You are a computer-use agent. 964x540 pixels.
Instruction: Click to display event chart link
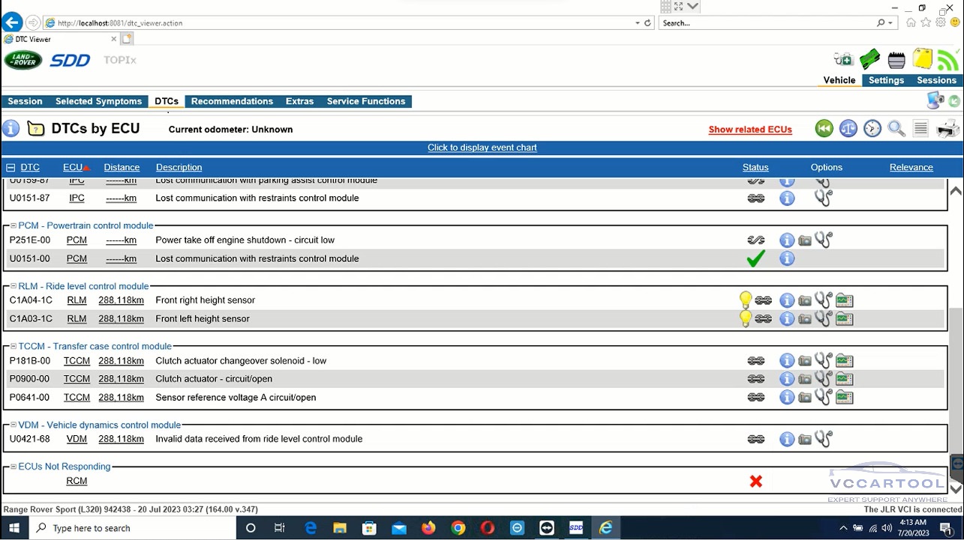482,148
